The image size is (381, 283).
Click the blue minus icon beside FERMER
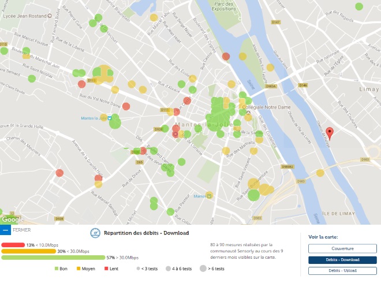coord(5,230)
